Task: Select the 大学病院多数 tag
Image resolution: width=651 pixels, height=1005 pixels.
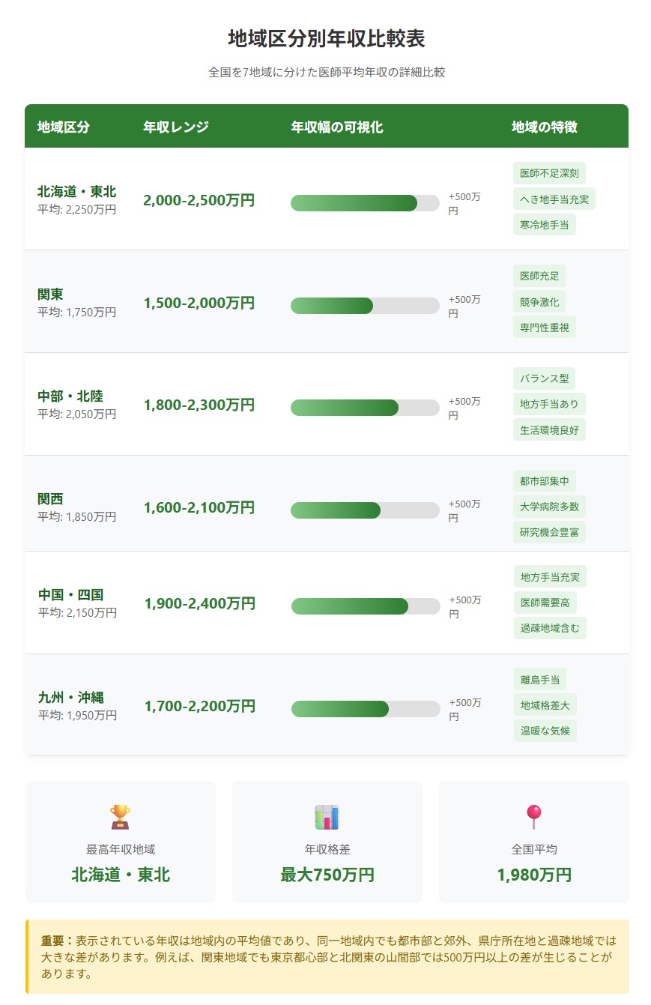Action: pos(549,507)
